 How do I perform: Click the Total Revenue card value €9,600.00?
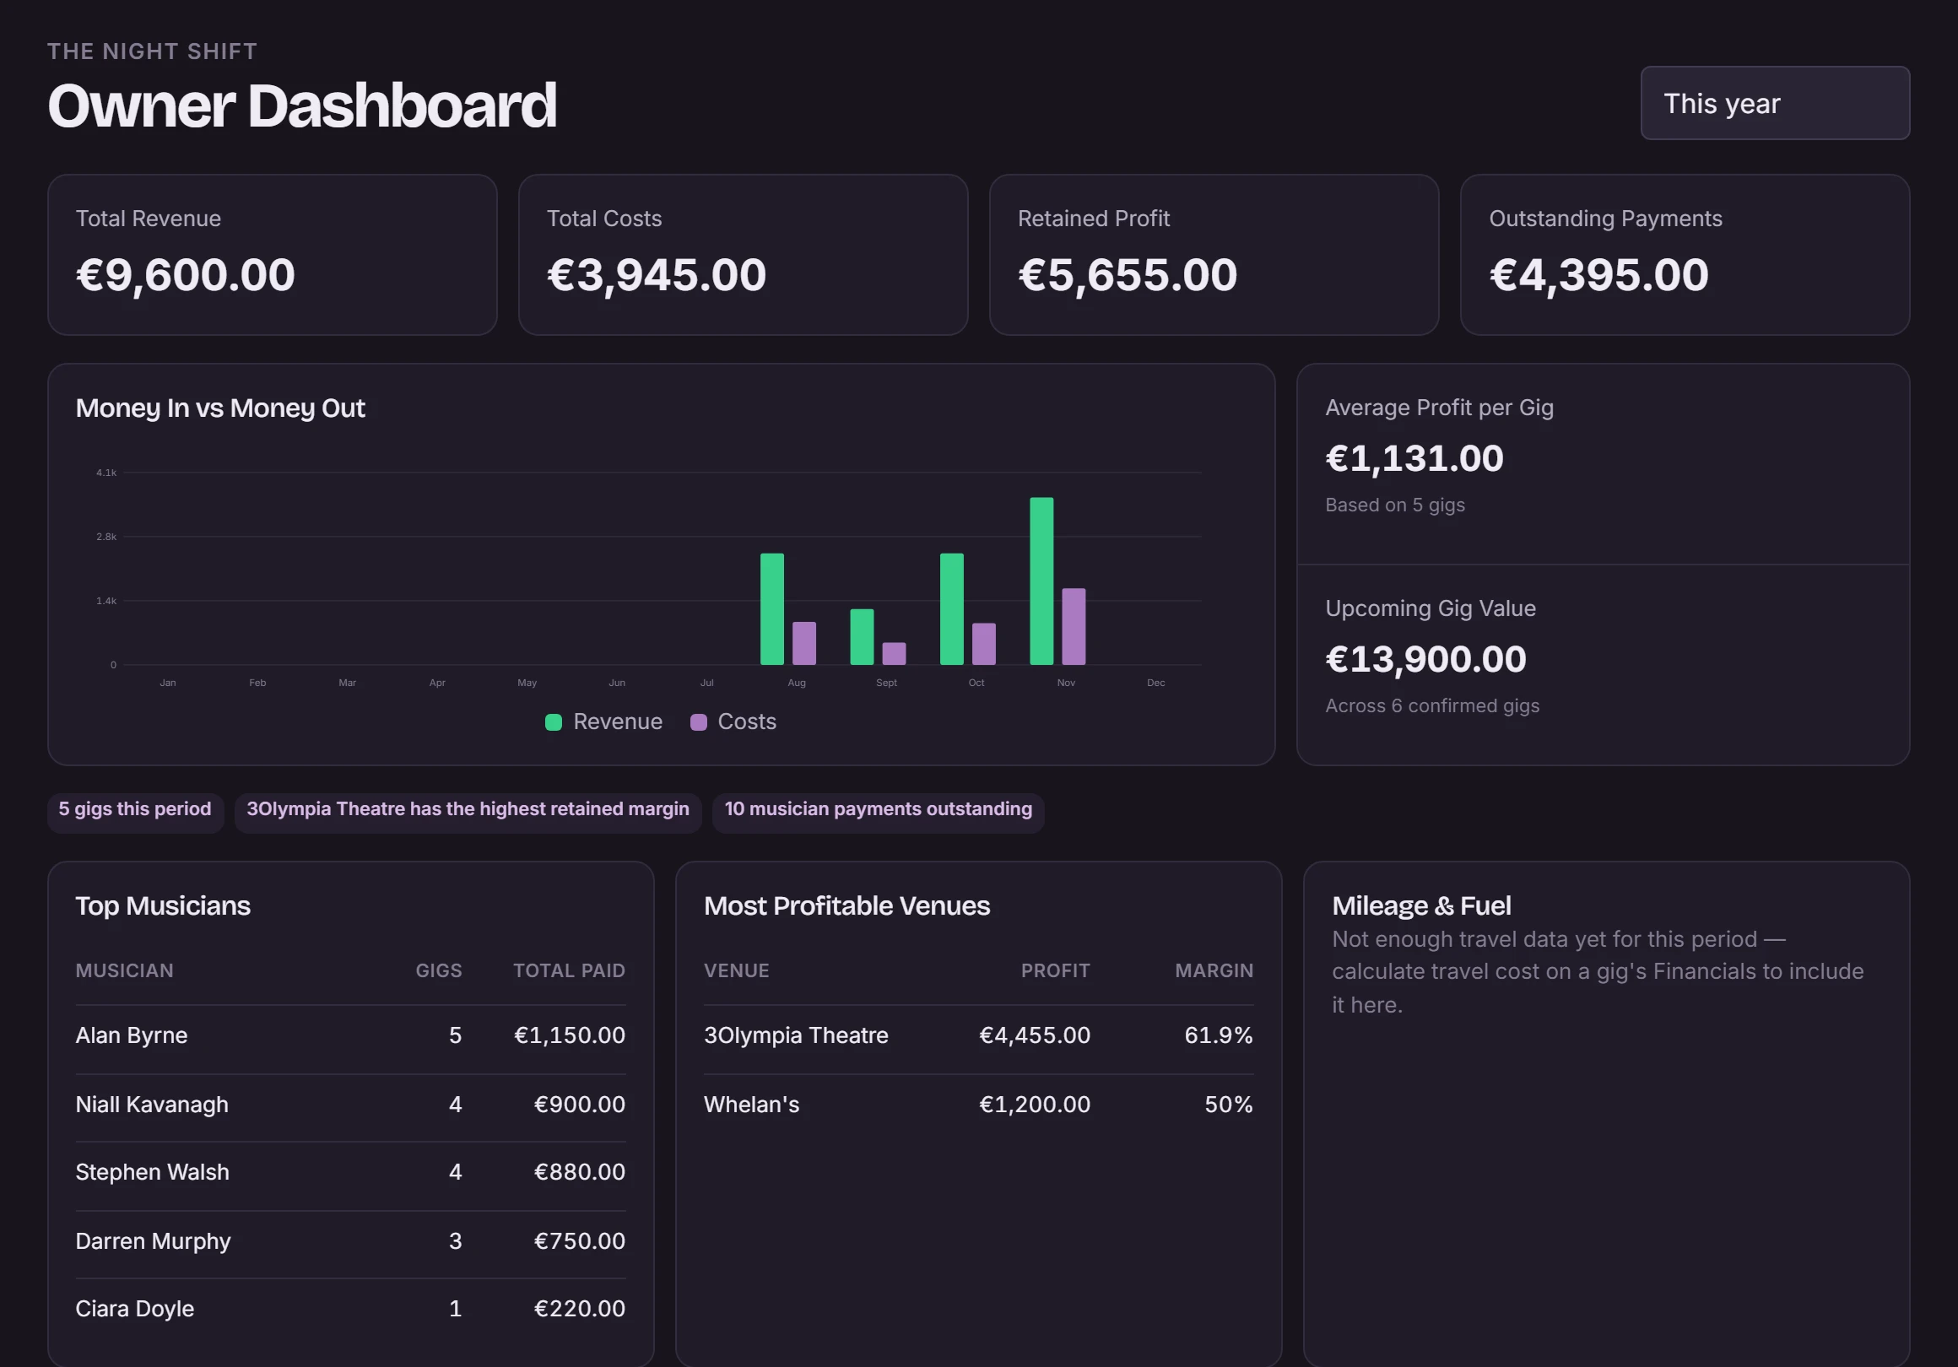(185, 274)
